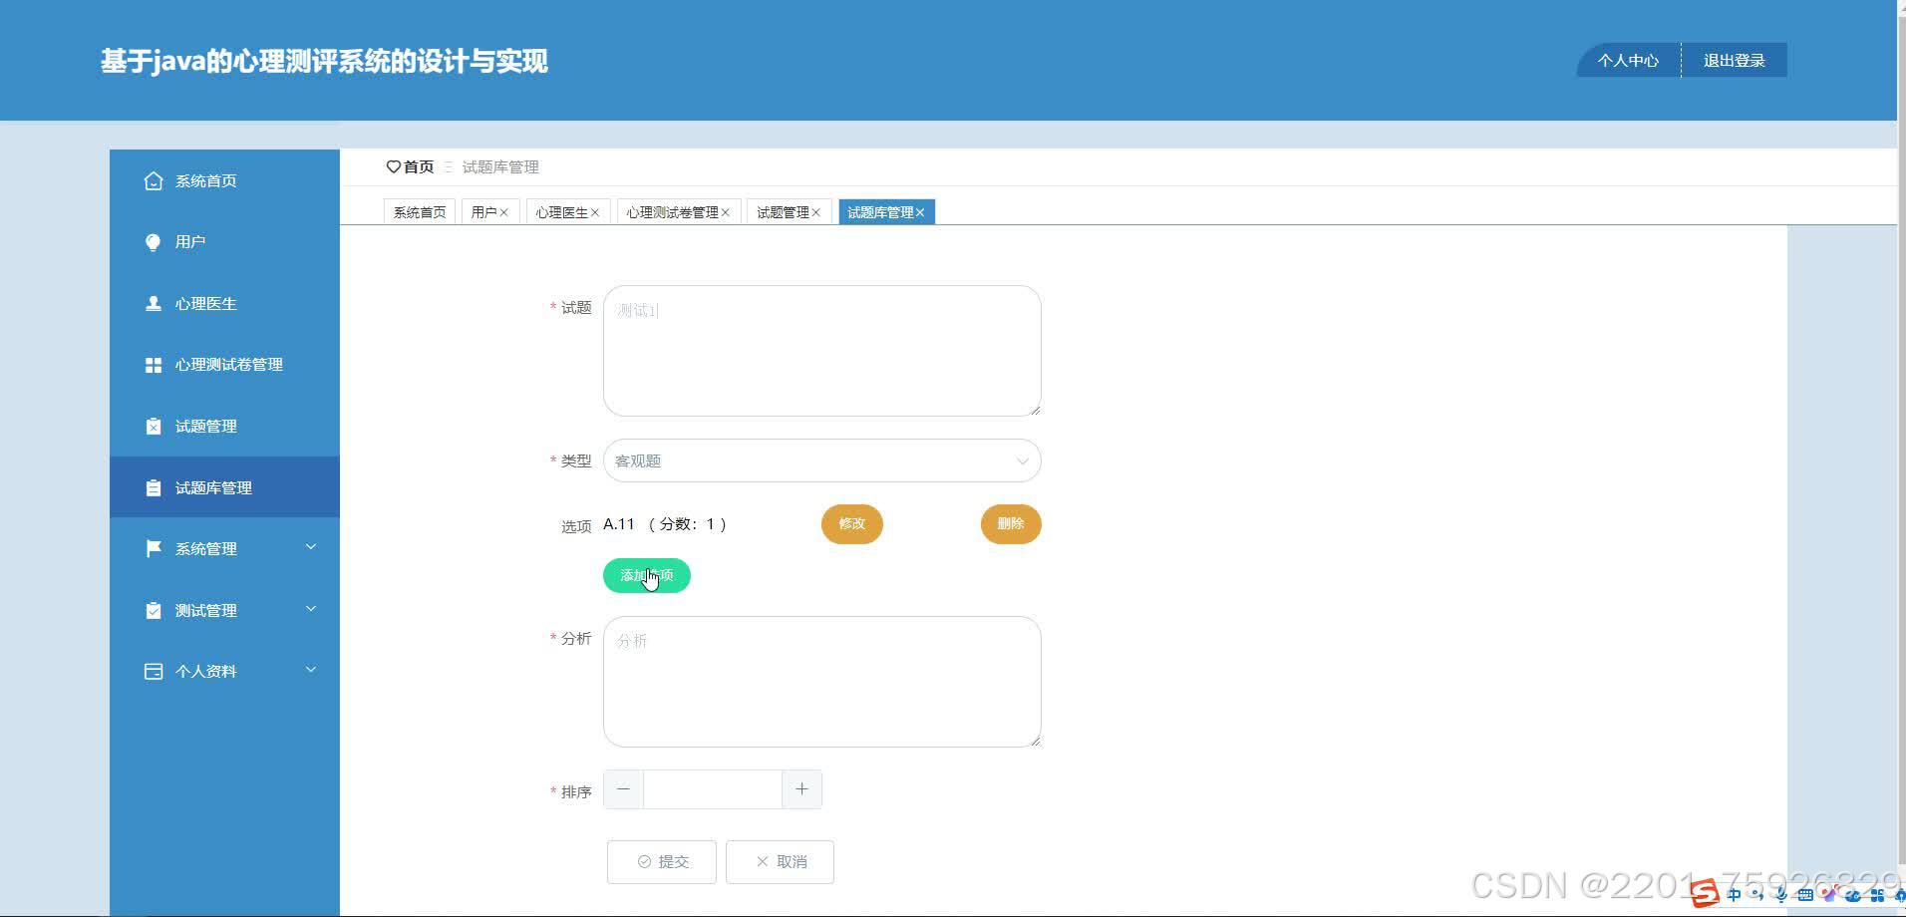This screenshot has width=1906, height=917.
Task: Switch to the 系统首页 tab
Action: pos(420,212)
